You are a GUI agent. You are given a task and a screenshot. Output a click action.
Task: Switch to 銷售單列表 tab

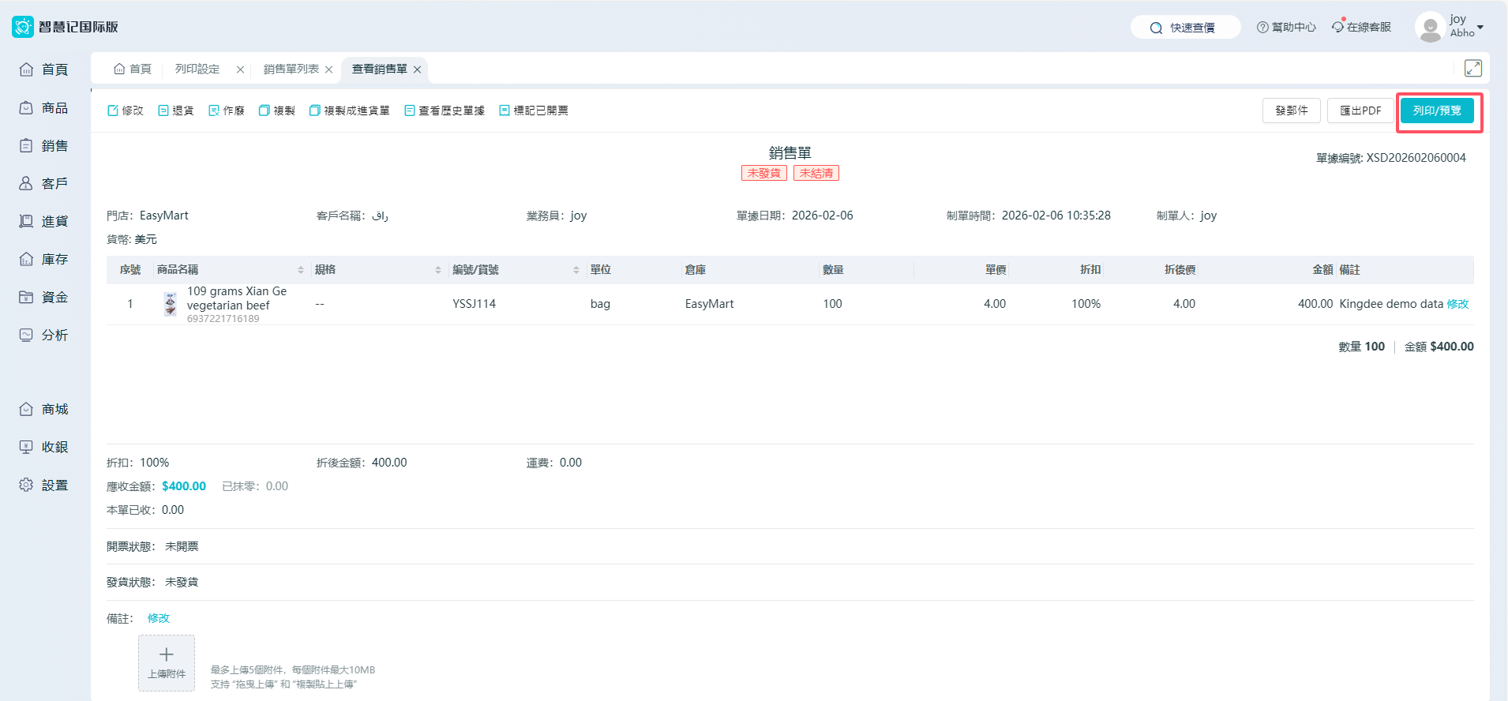[291, 69]
